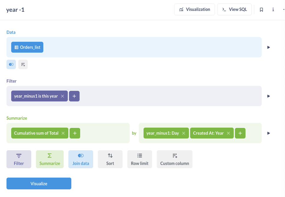Preview the Filter step with play arrow

pyautogui.click(x=268, y=96)
